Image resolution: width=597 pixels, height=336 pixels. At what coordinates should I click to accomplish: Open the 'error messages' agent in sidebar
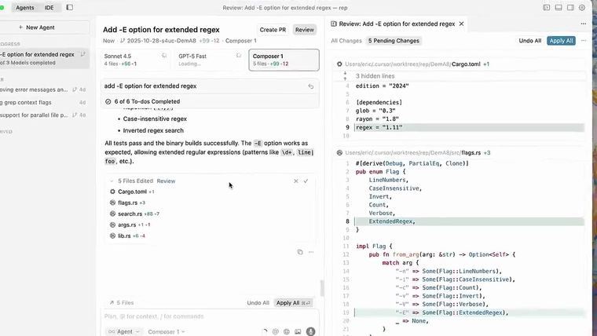[x=44, y=89]
